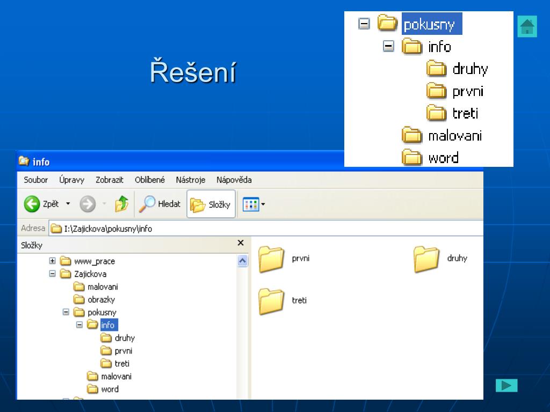
Task: Select obrazky folder in the tree
Action: tap(101, 300)
